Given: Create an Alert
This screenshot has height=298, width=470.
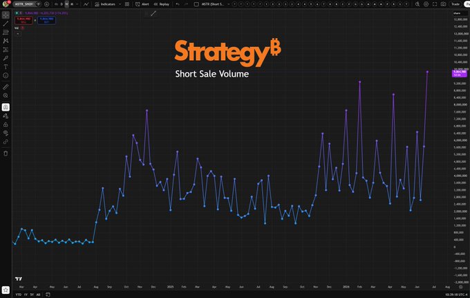Looking at the screenshot, I should 142,4.
